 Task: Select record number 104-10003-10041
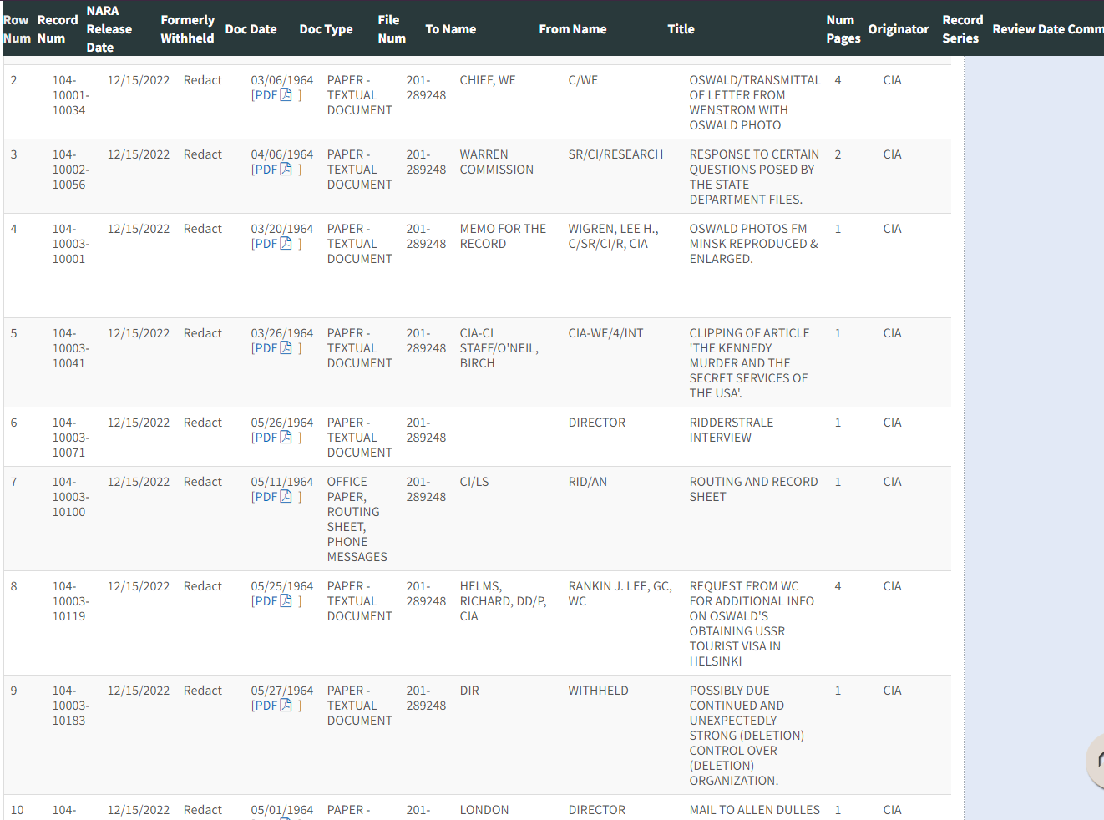pos(71,348)
